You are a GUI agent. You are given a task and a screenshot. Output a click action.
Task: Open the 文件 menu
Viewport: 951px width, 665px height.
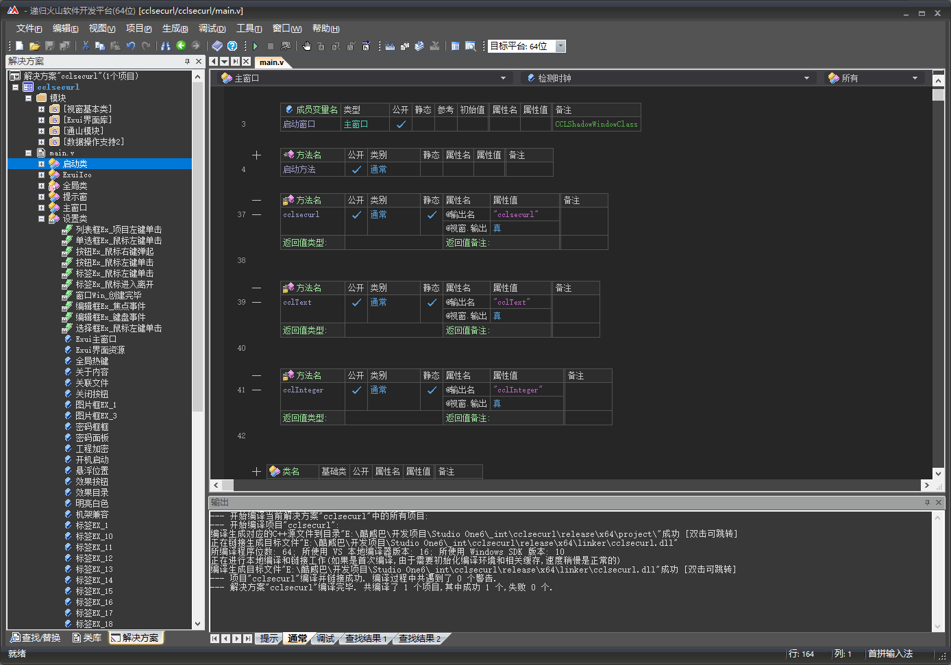pos(29,28)
